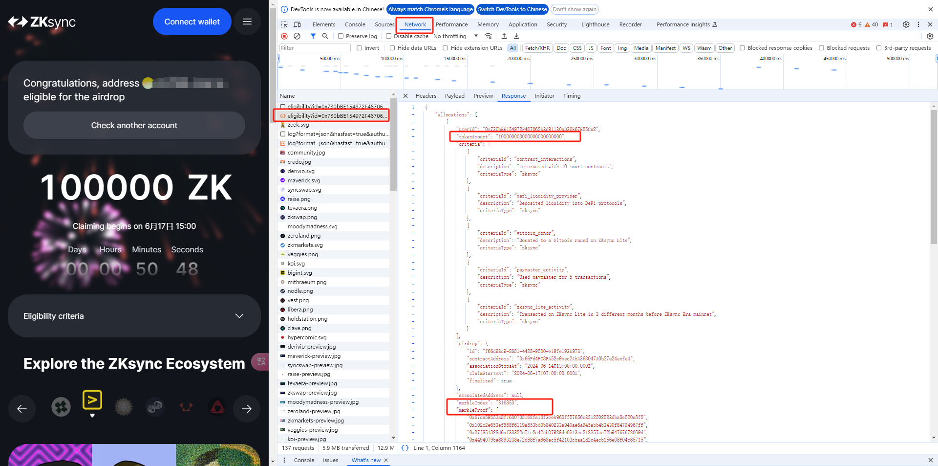Image resolution: width=938 pixels, height=466 pixels.
Task: Check 3rd-party requests
Action: point(879,48)
